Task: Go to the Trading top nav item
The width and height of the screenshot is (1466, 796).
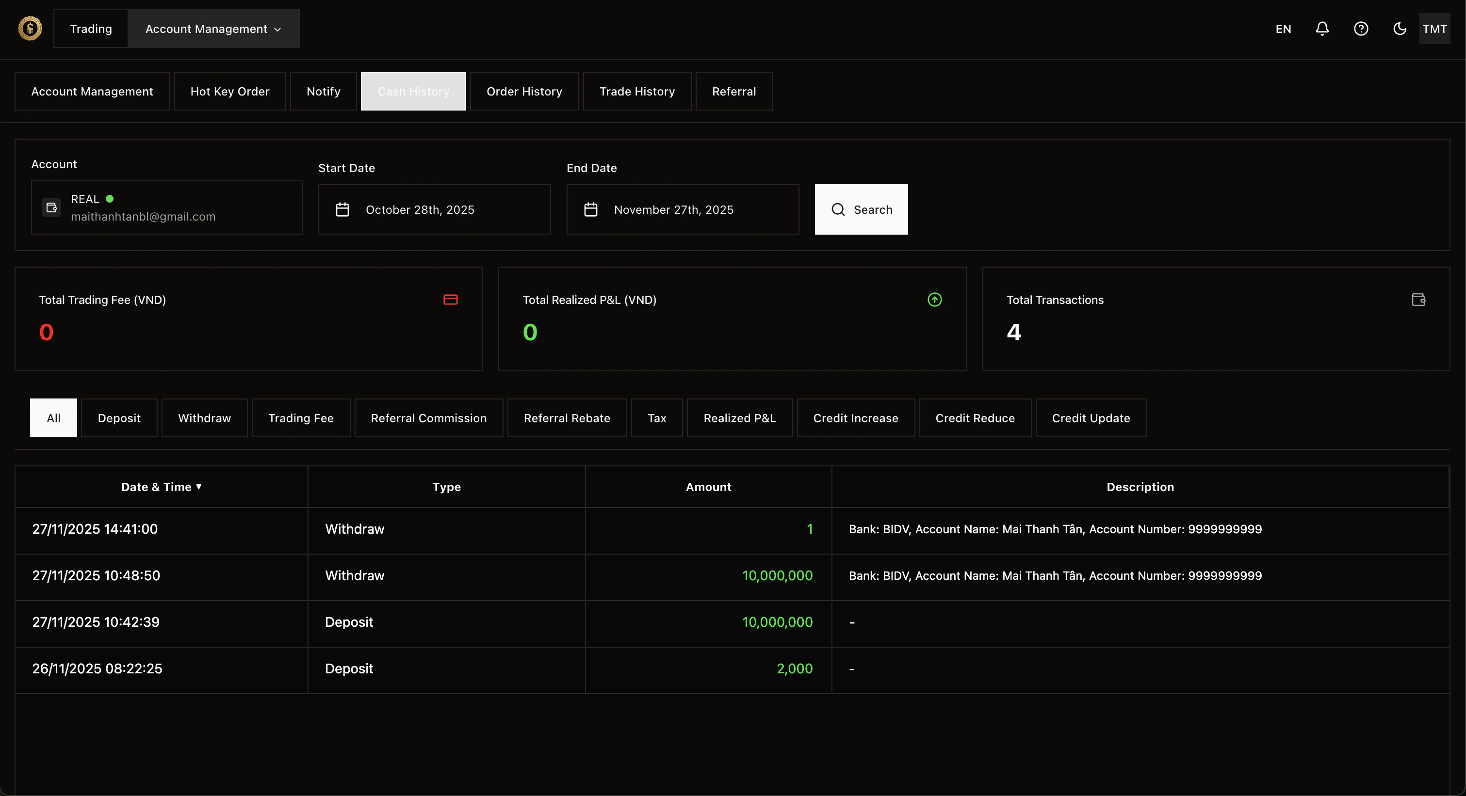Action: [x=91, y=29]
